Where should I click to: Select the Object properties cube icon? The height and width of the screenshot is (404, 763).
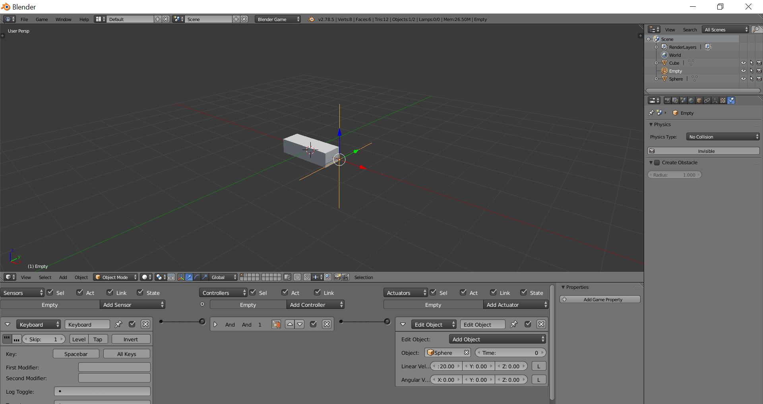[x=699, y=100]
